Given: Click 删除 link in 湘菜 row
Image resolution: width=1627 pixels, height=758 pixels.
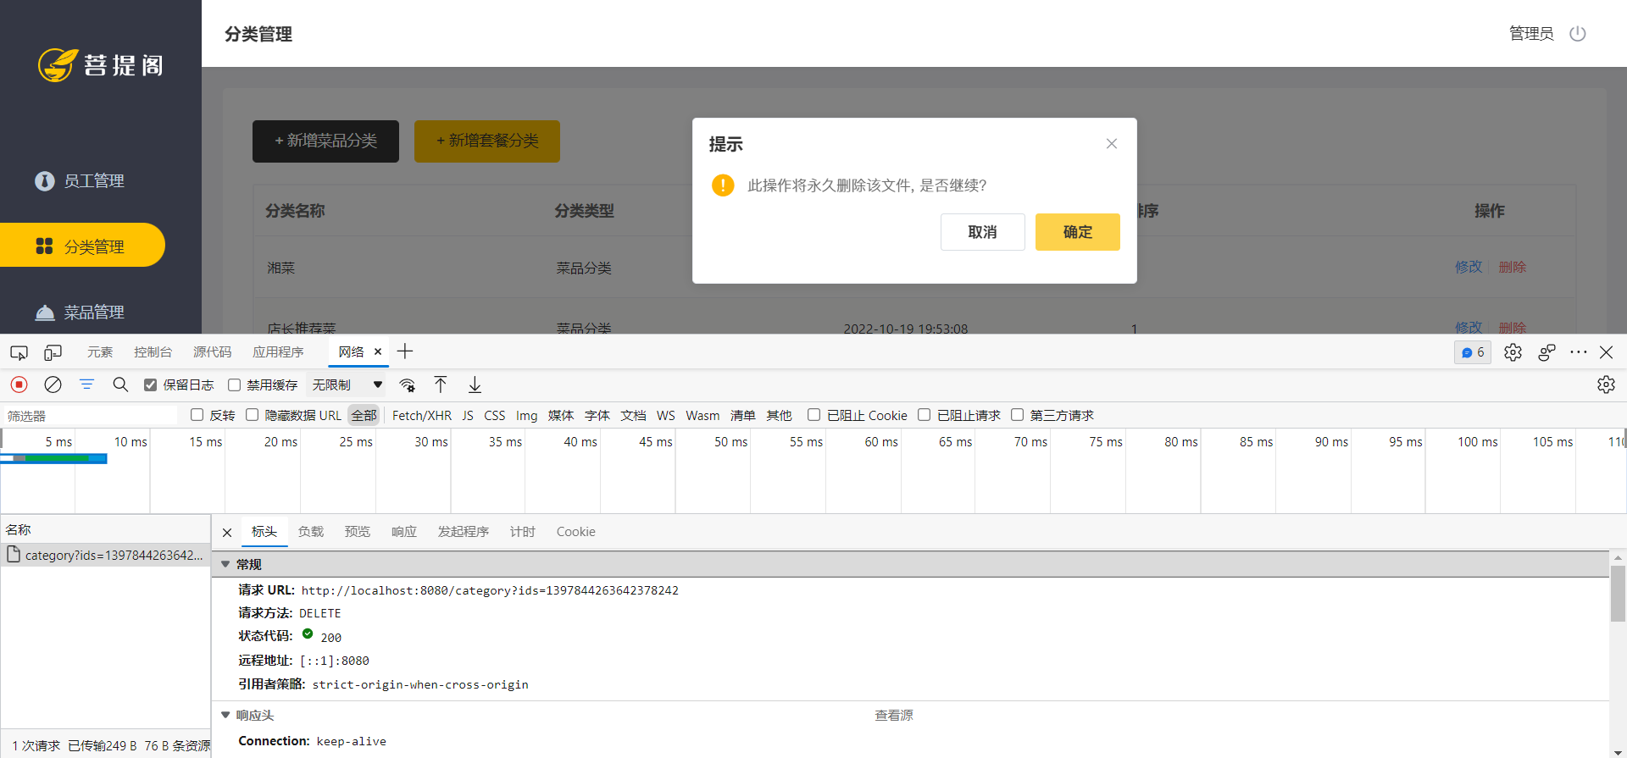Looking at the screenshot, I should (1512, 267).
